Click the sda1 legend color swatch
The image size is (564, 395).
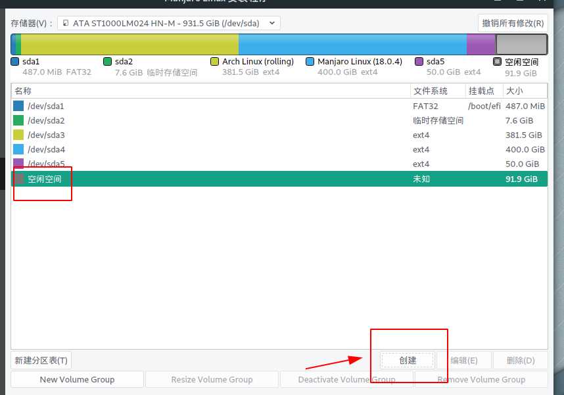(x=14, y=62)
